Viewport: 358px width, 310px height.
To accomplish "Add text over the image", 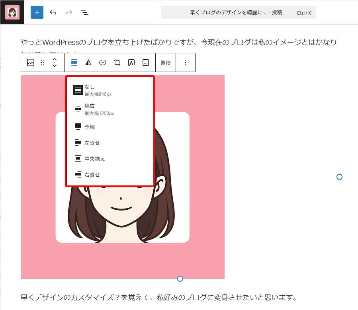I will (x=131, y=62).
